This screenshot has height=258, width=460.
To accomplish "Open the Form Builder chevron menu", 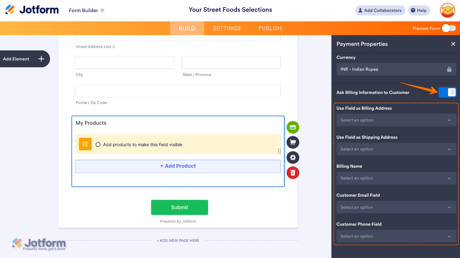I will [102, 10].
